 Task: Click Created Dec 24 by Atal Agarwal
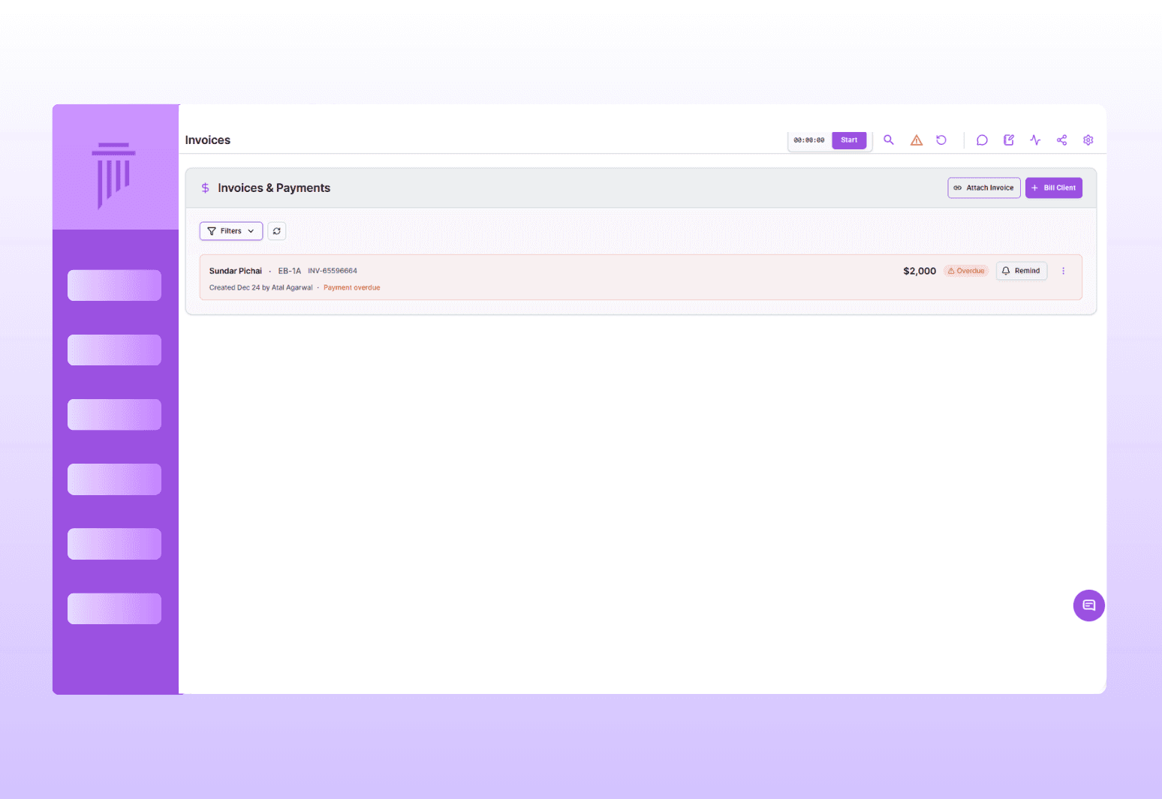[x=261, y=288]
